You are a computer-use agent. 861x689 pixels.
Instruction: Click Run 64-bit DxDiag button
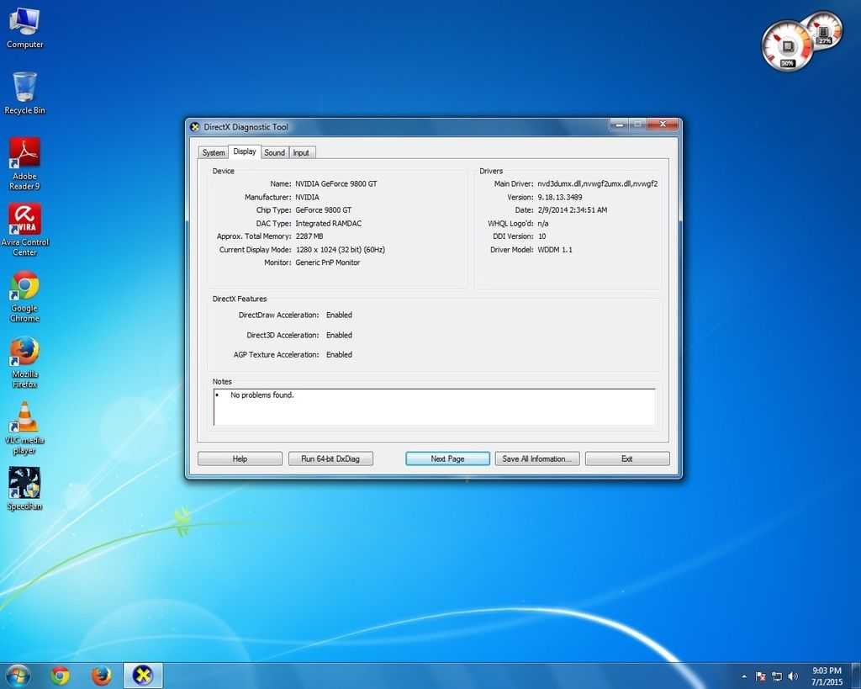point(330,458)
